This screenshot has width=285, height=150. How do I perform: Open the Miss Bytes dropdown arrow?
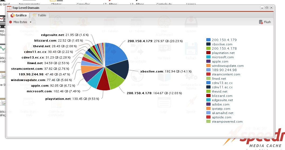(x=30, y=22)
